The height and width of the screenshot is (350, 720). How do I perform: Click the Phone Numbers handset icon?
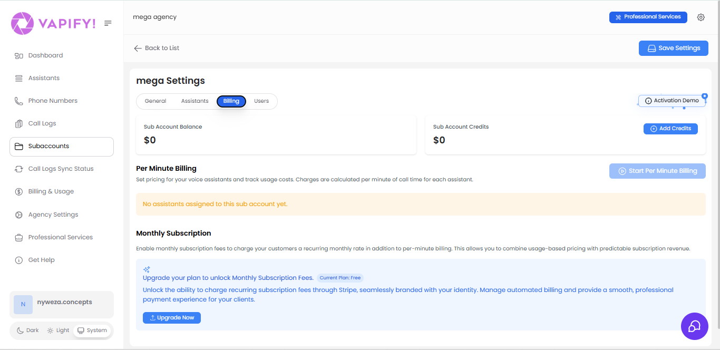pos(20,100)
